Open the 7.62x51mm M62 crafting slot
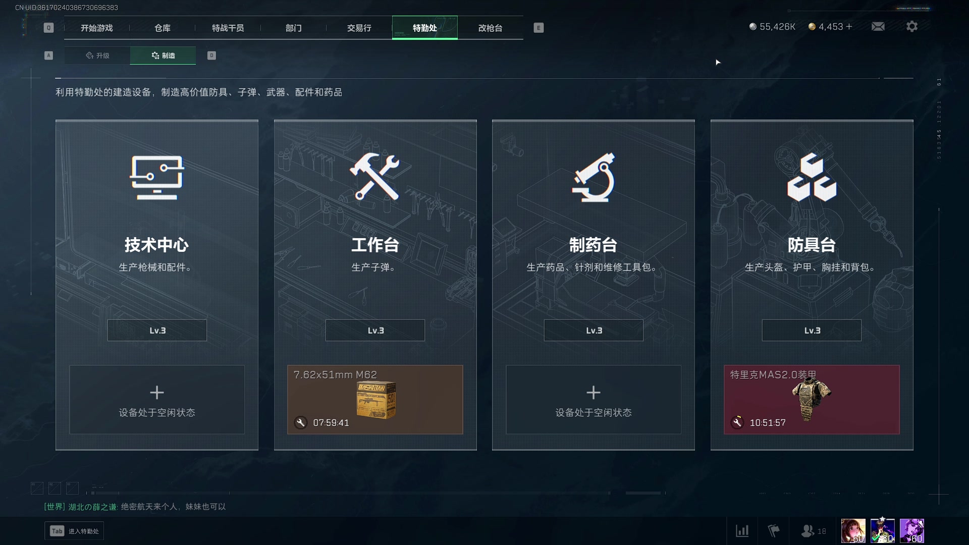 [375, 400]
